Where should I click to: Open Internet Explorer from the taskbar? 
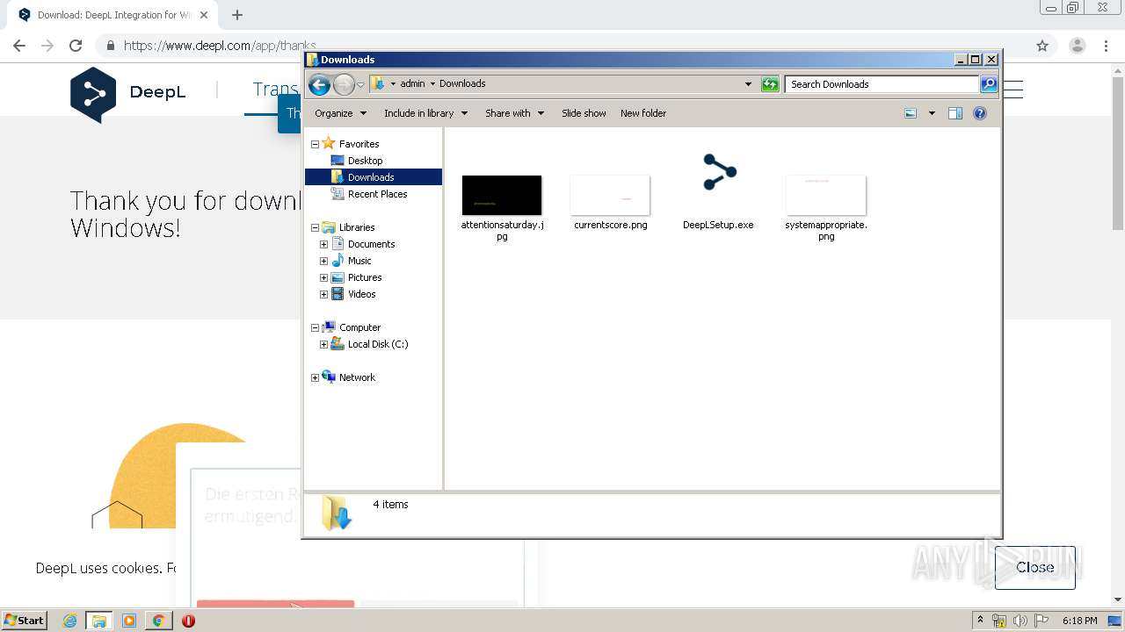[69, 621]
